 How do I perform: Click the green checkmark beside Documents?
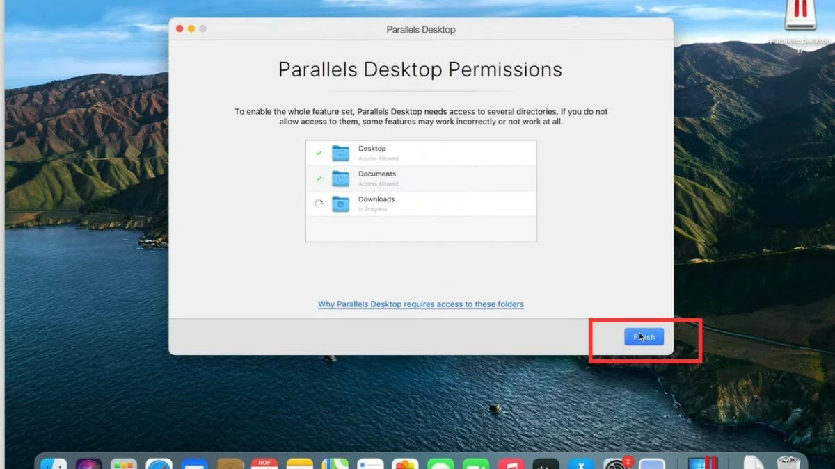tap(319, 179)
